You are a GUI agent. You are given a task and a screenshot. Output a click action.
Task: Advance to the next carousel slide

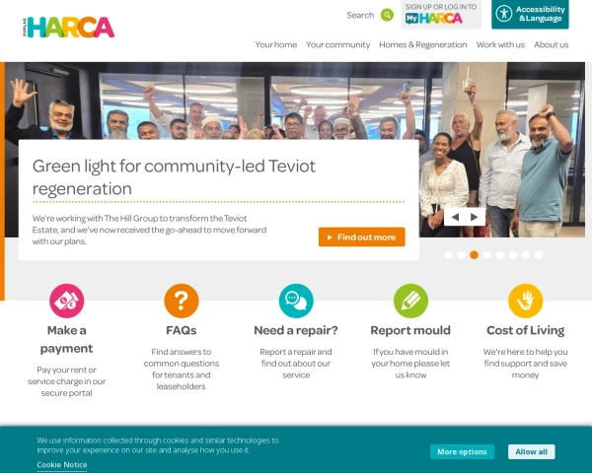[x=475, y=217]
